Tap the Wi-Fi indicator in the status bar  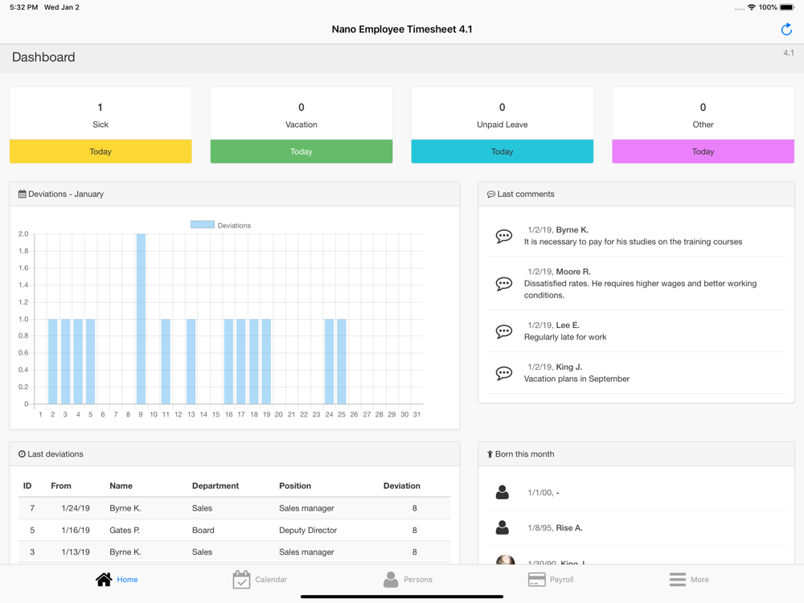coord(751,7)
